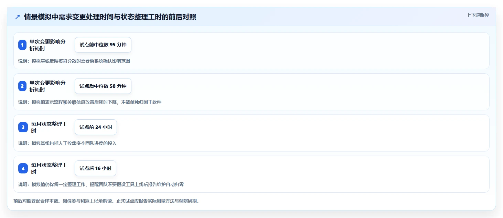Click the step 2 number badge

click(22, 86)
